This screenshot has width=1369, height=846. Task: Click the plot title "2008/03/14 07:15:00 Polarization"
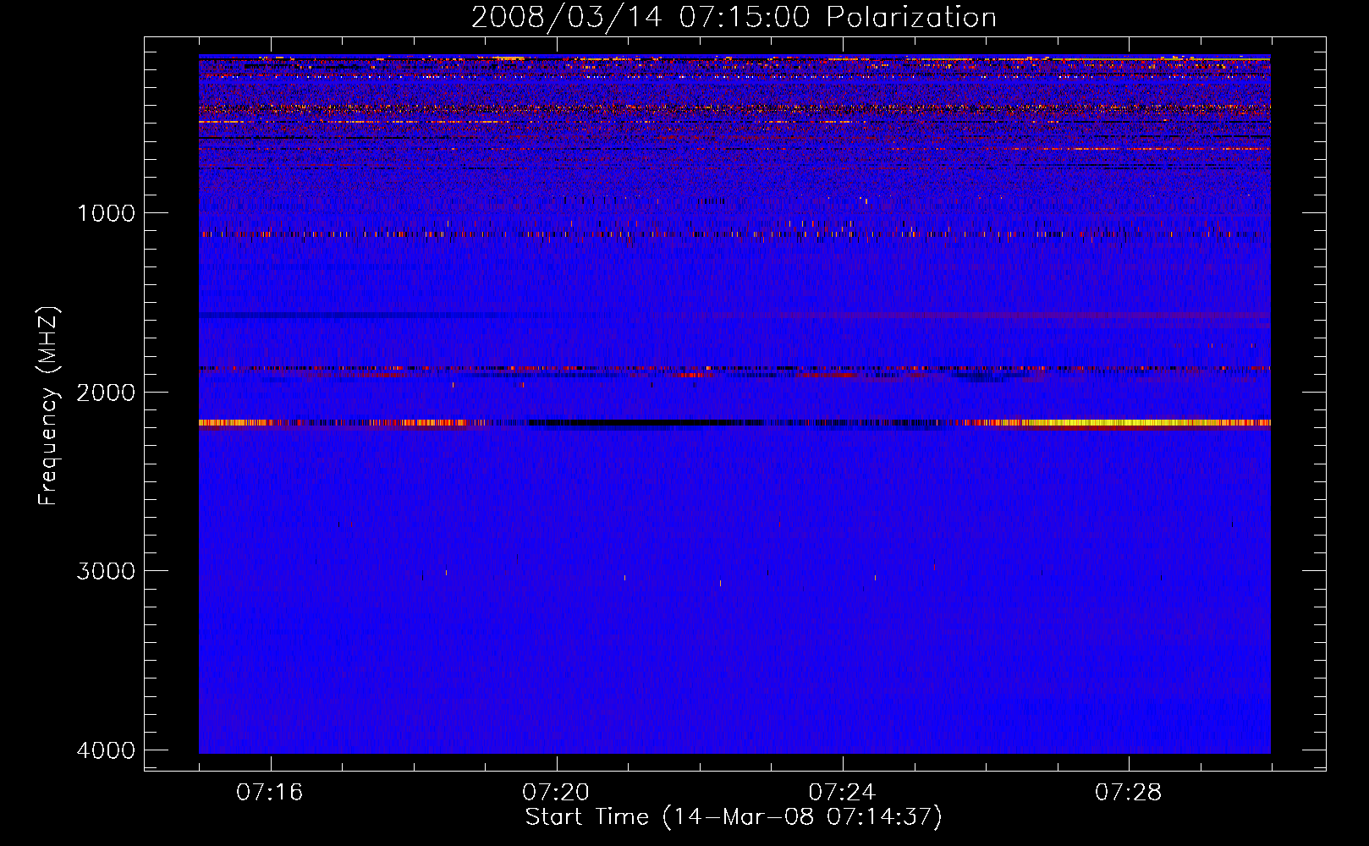coord(734,17)
